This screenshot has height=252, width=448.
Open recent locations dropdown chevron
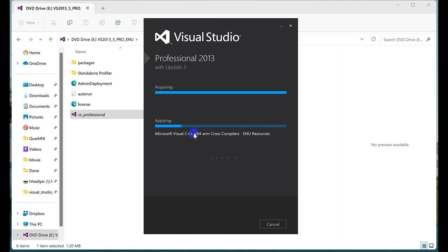pos(41,40)
